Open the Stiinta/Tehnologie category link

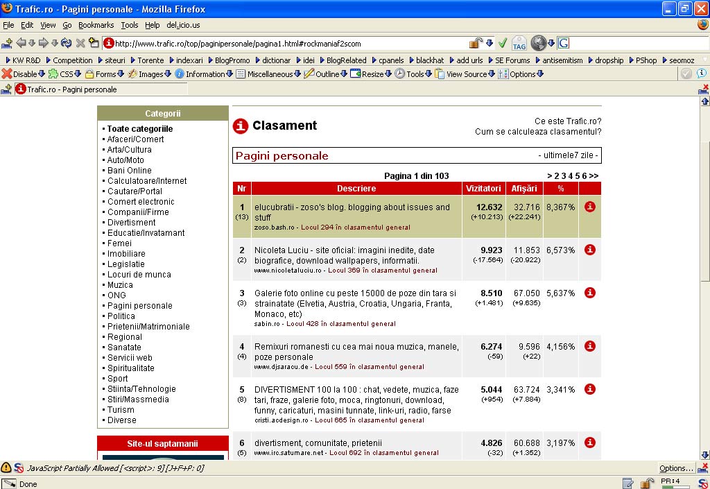point(141,389)
